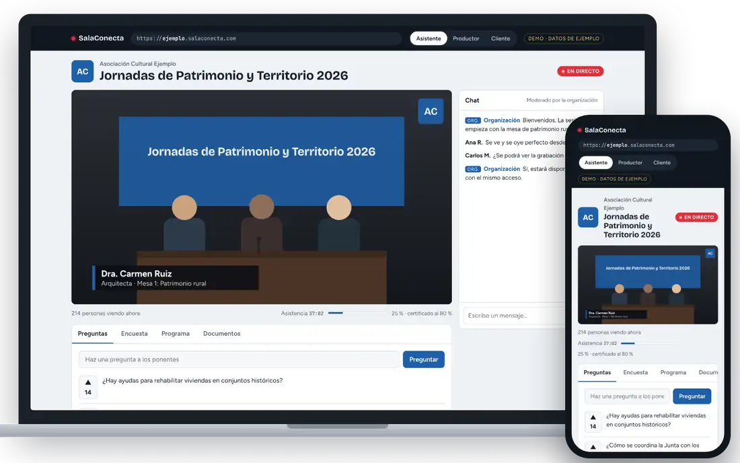Open the Encuesta tab on the laptop
Viewport: 740px width, 463px height.
click(x=135, y=334)
